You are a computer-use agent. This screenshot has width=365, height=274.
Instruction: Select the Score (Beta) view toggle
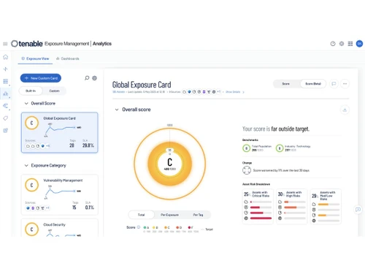click(313, 84)
